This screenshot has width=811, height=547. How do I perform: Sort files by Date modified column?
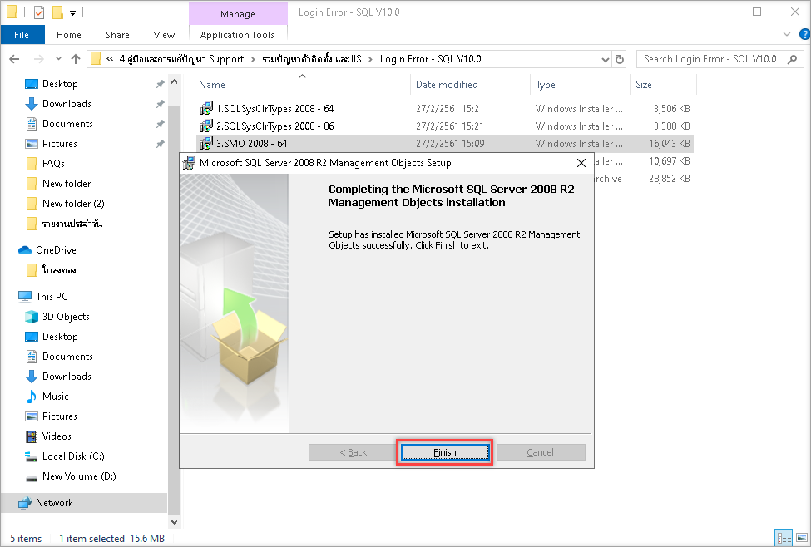point(447,85)
